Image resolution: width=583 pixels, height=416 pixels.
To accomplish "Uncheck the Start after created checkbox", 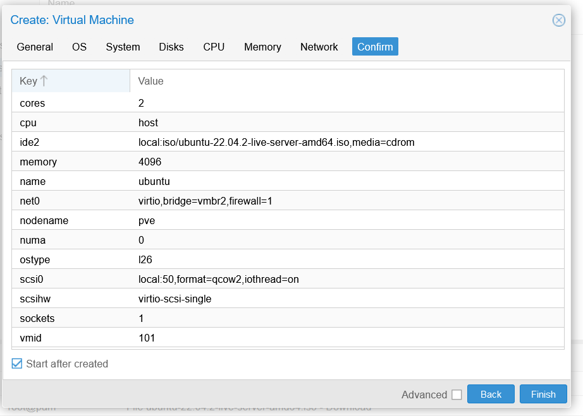I will tap(17, 364).
